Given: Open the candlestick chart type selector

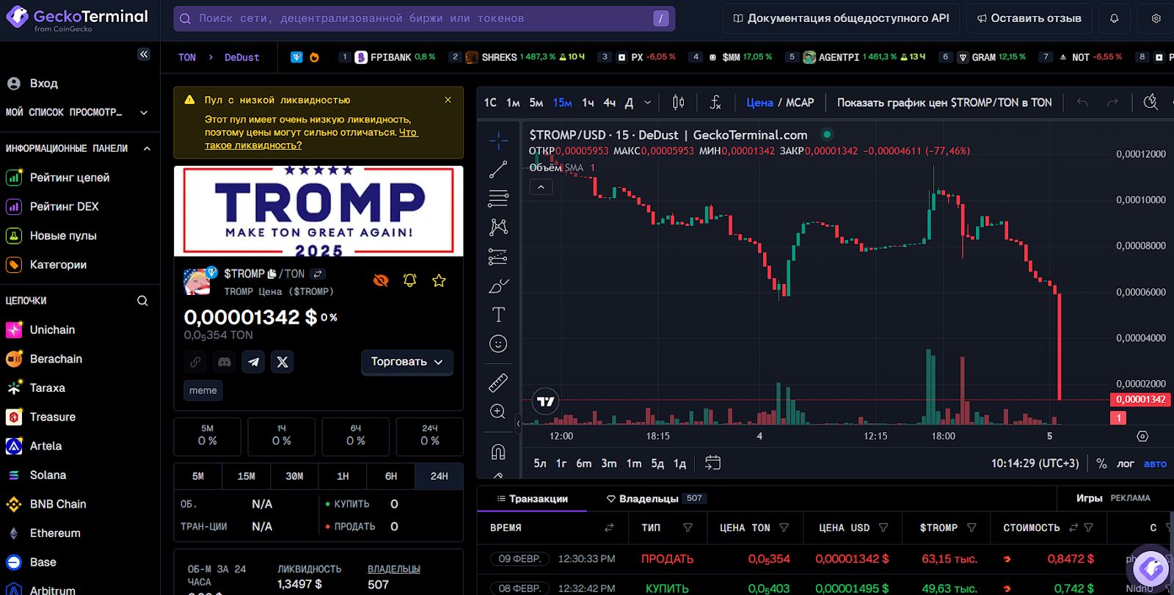Looking at the screenshot, I should 679,103.
